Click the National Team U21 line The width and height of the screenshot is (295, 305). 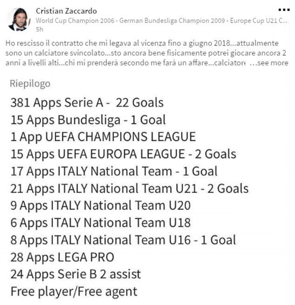tap(129, 188)
